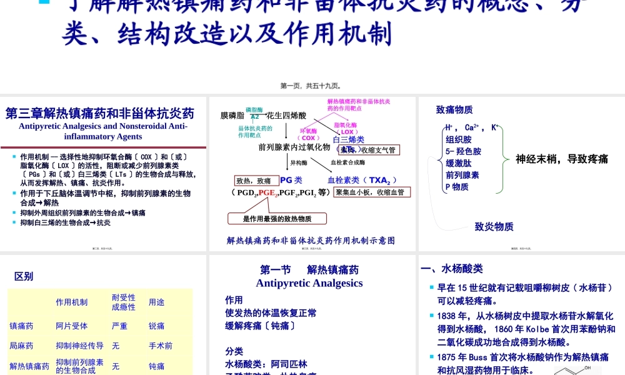The height and width of the screenshot is (375, 625).
Task: Click the 镇痛药 row label
Action: (x=21, y=326)
